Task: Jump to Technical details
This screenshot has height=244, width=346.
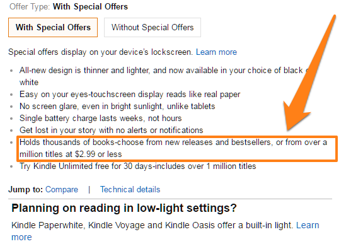Action: click(130, 189)
